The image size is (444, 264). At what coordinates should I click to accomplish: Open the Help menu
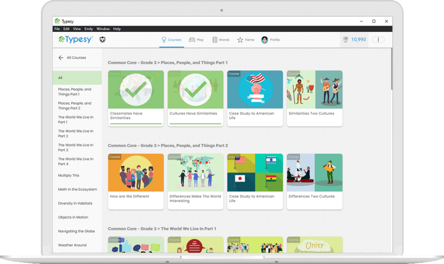[x=117, y=29]
